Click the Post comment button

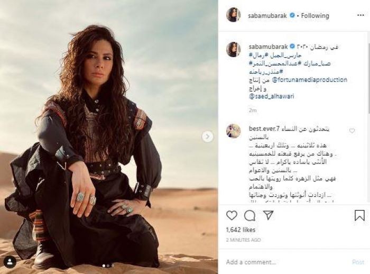pyautogui.click(x=358, y=262)
